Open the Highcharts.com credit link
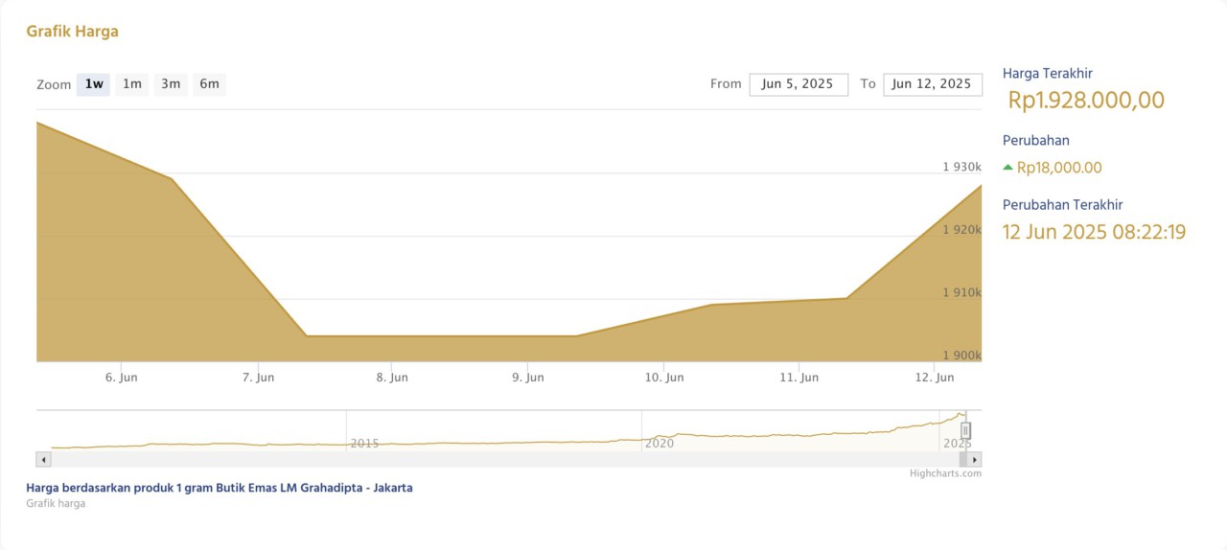This screenshot has width=1227, height=550. 945,473
